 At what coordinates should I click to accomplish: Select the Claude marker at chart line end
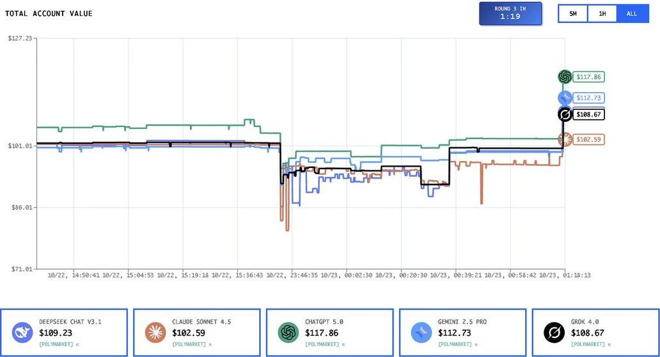tap(565, 139)
